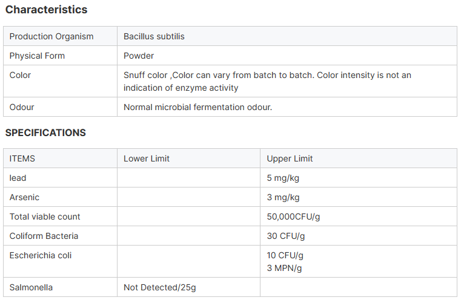Click the SPECIFICATIONS heading
461x300 pixels.
click(45, 132)
